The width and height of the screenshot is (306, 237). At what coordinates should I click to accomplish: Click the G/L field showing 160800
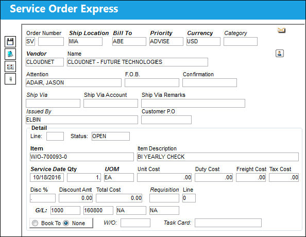click(x=98, y=210)
